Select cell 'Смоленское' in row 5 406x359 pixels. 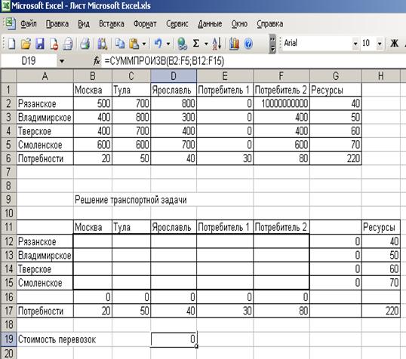pos(45,144)
